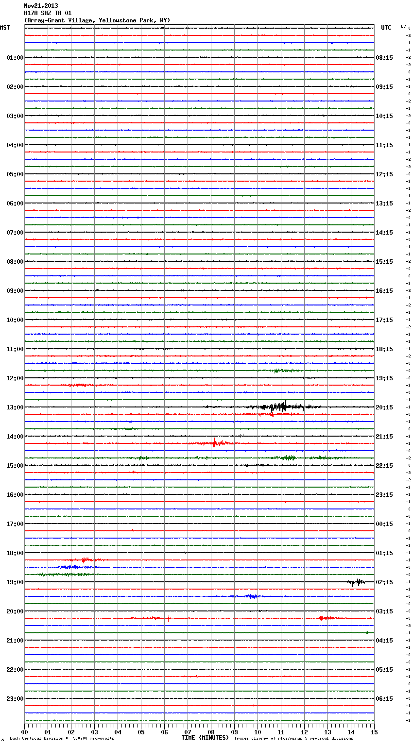
Task: Select the 22:00 MST row label
Action: (15, 670)
